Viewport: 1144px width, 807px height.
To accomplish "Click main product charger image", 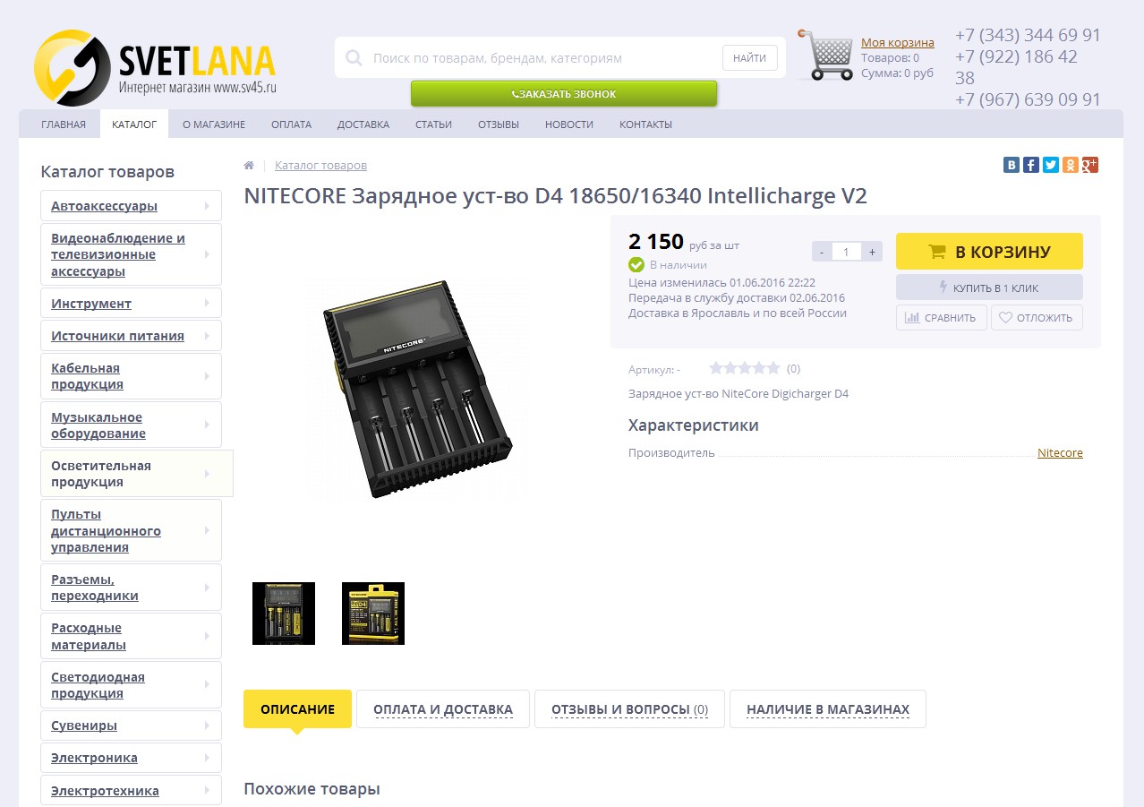I will click(418, 389).
